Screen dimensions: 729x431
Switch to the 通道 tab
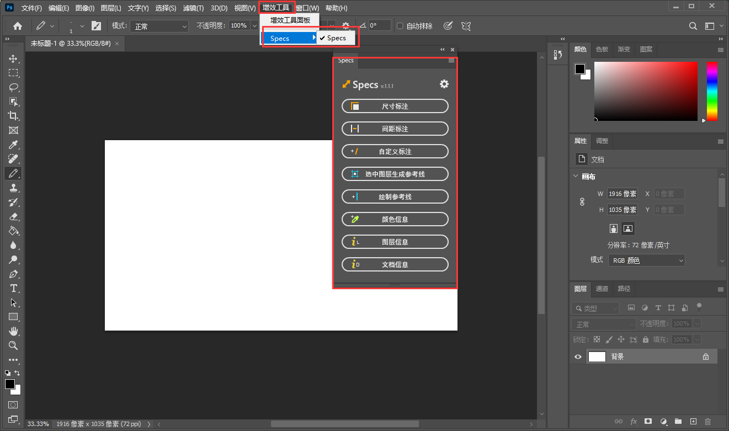[602, 289]
